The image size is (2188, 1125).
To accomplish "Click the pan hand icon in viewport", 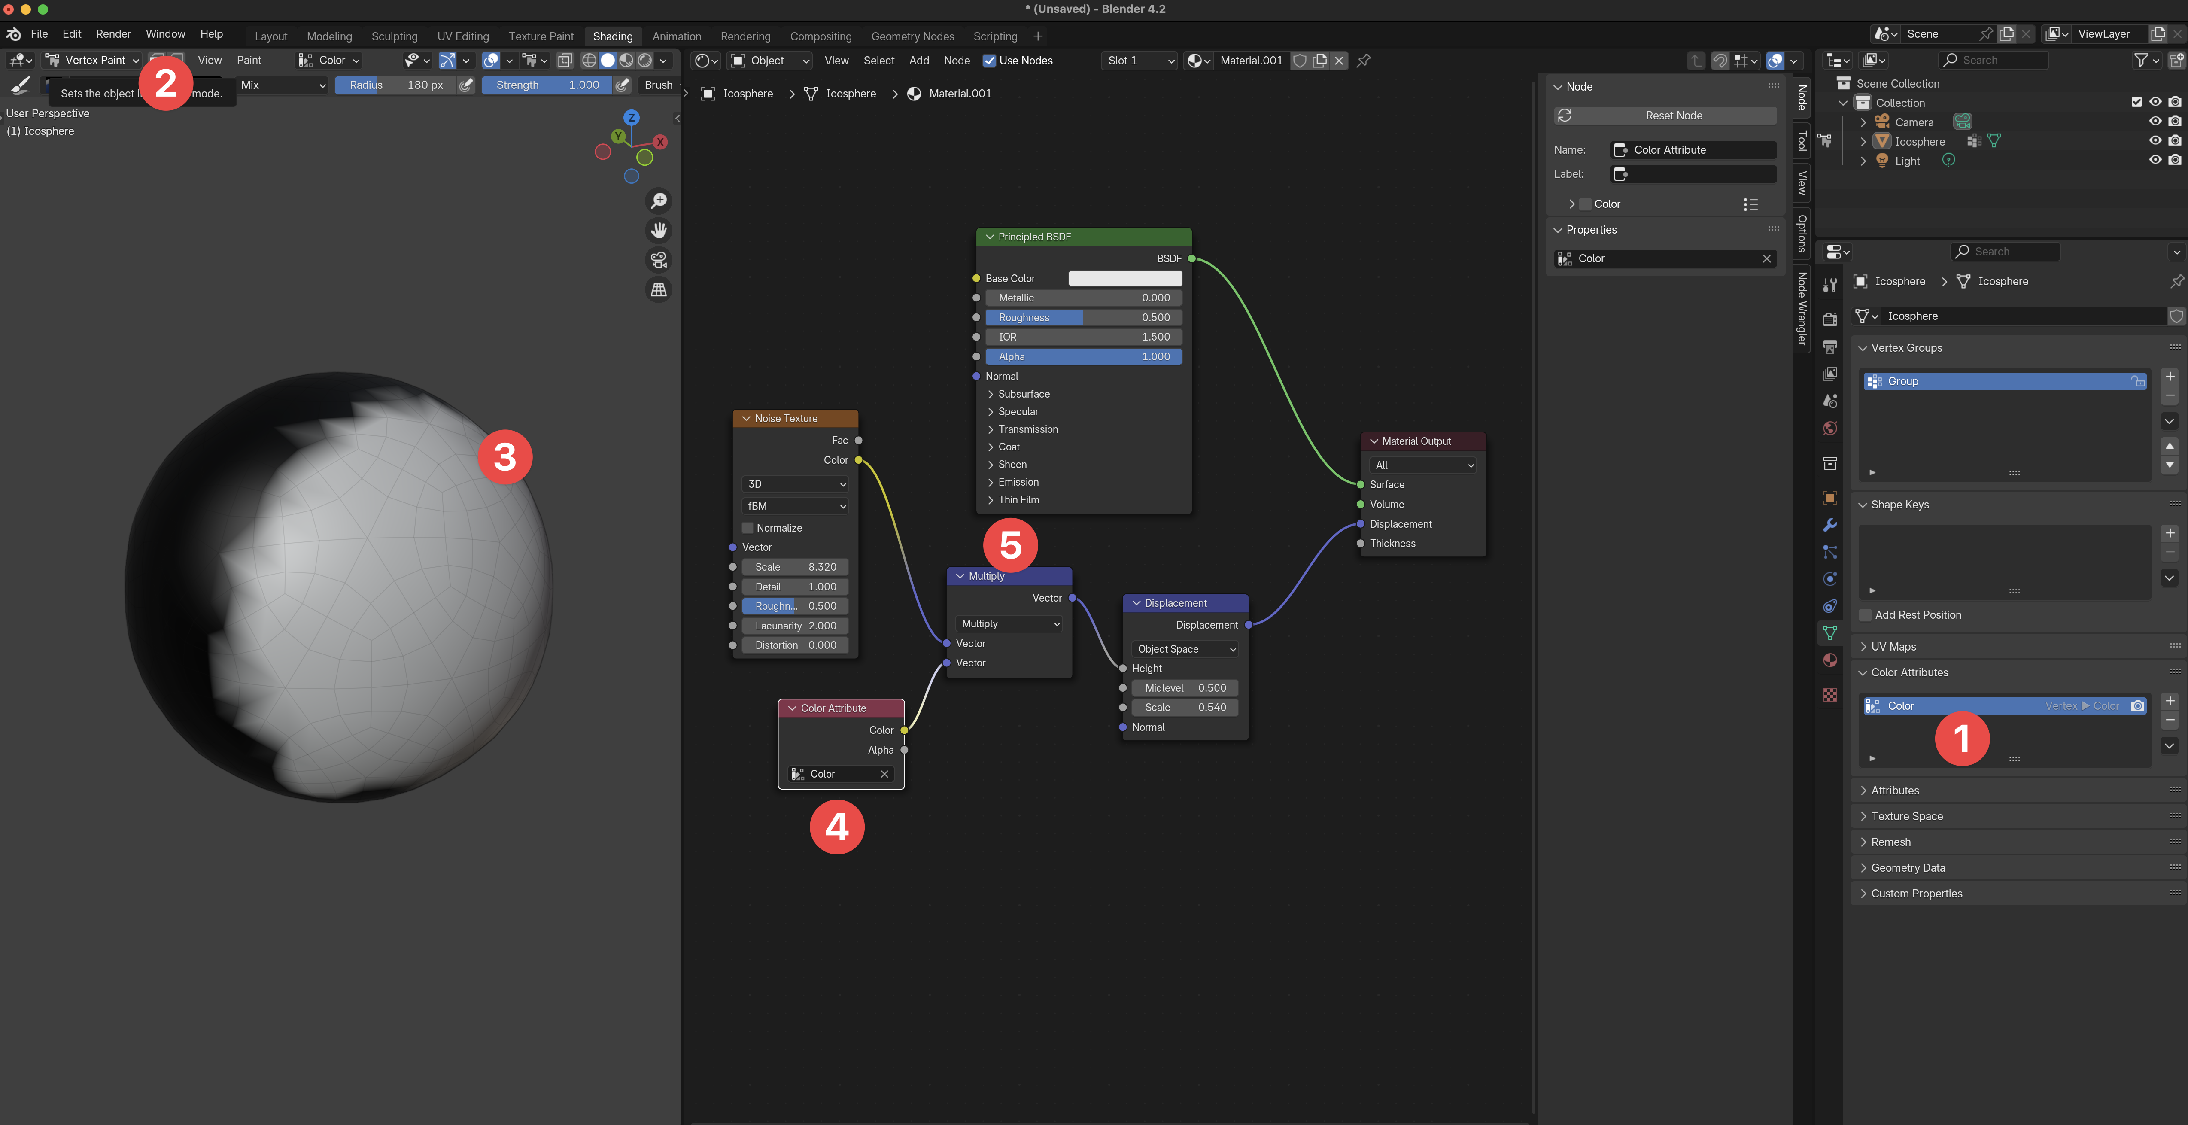I will (x=658, y=230).
